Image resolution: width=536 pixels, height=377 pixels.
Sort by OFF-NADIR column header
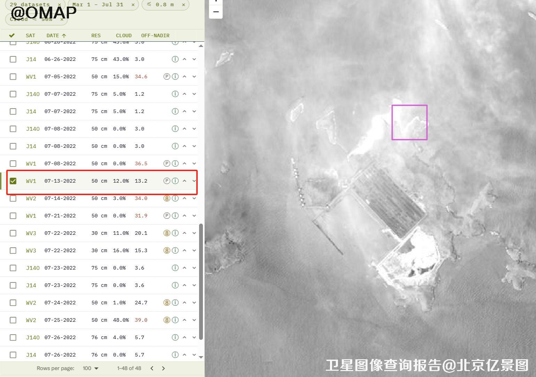point(155,35)
